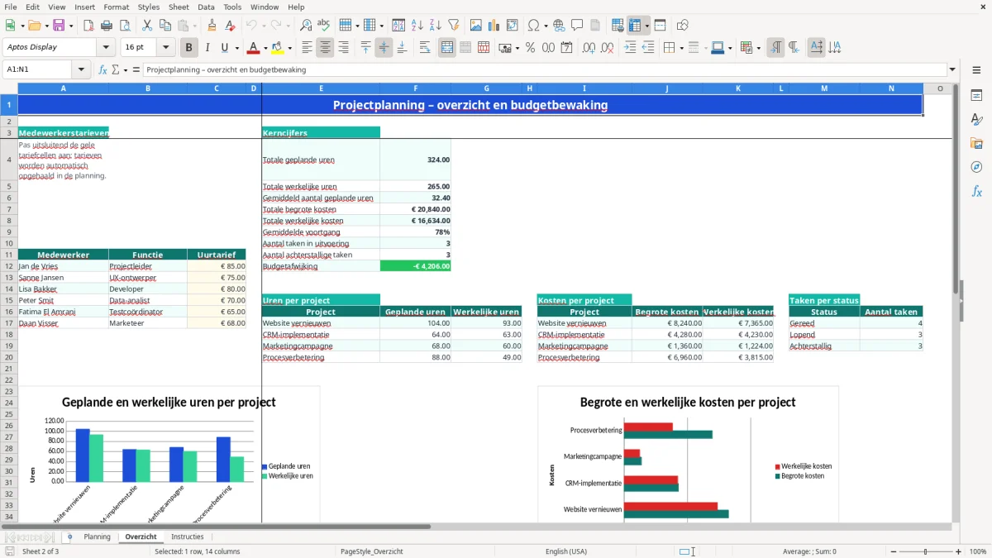Open the font name dropdown
Viewport: 992px width, 558px height.
coord(106,48)
